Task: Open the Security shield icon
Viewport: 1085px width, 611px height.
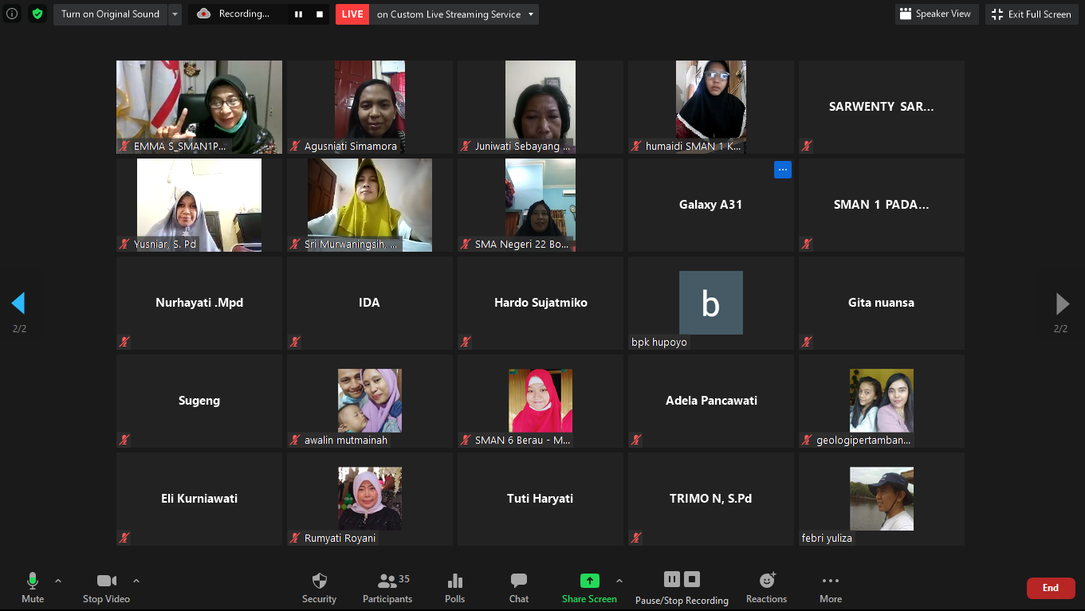Action: pos(319,581)
